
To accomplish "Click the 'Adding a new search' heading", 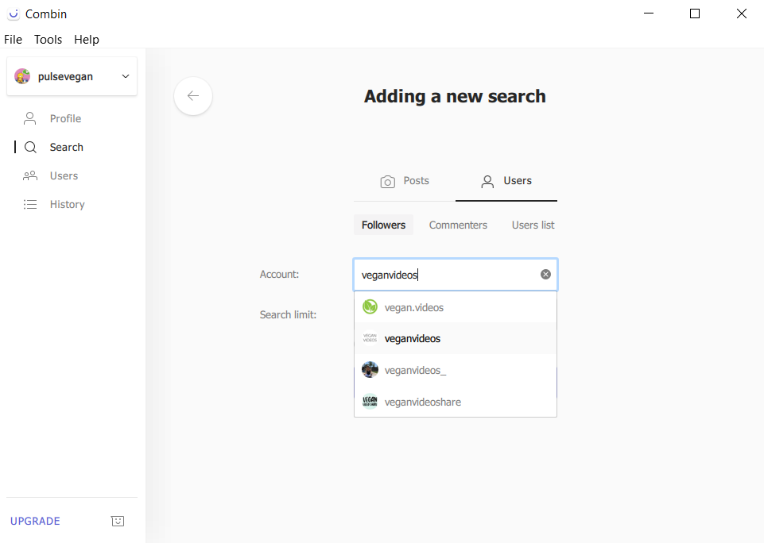I will point(455,96).
